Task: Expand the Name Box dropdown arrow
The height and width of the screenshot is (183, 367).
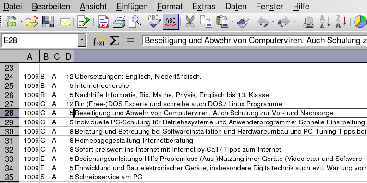Action: [x=82, y=41]
